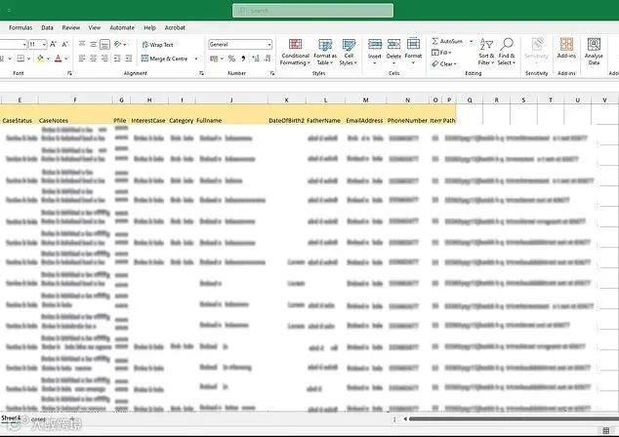Image resolution: width=619 pixels, height=437 pixels.
Task: Open the Borders dropdown arrow
Action: [x=28, y=59]
